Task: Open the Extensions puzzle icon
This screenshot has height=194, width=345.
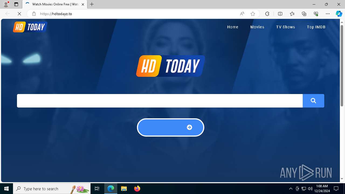Action: click(267, 14)
